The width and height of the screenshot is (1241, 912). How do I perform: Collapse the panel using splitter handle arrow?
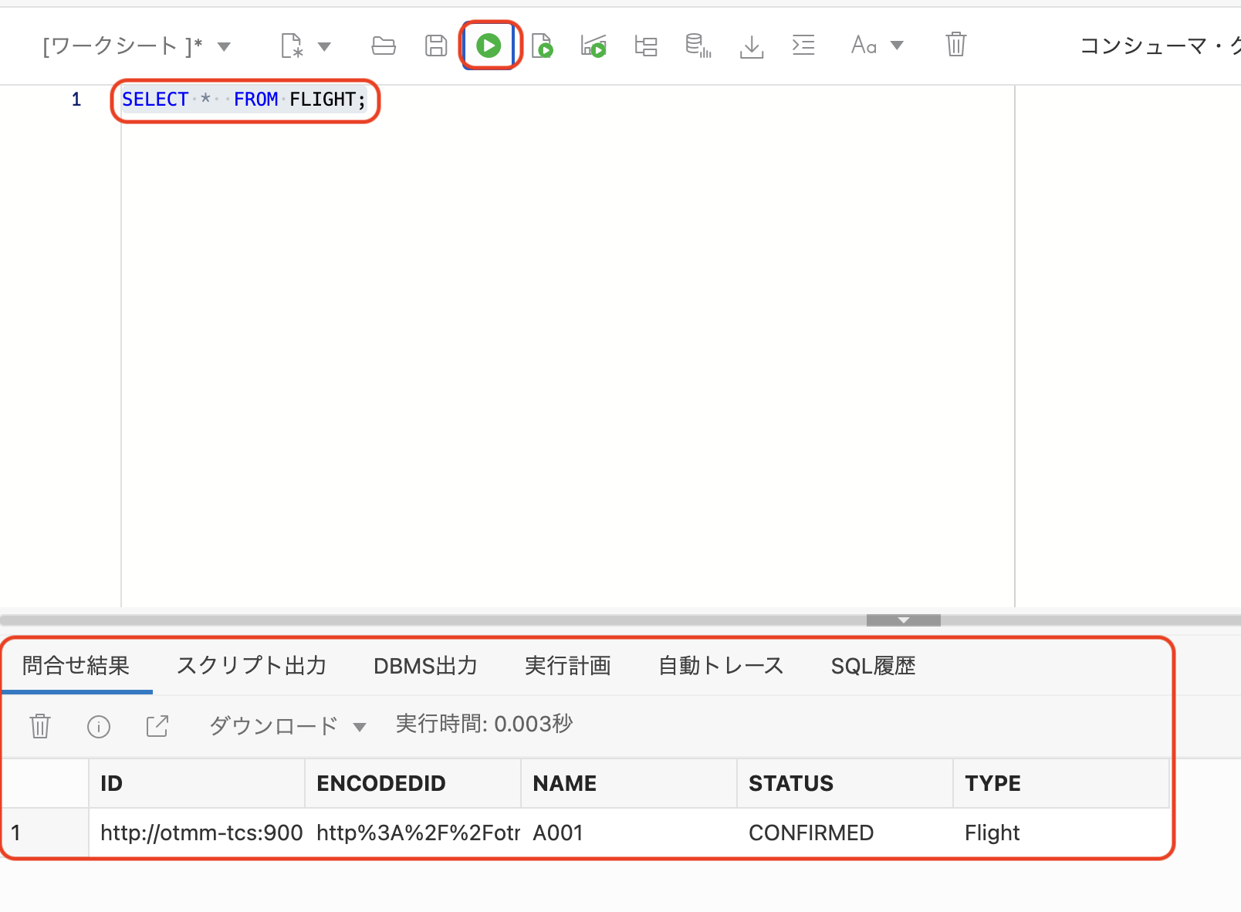pos(903,620)
